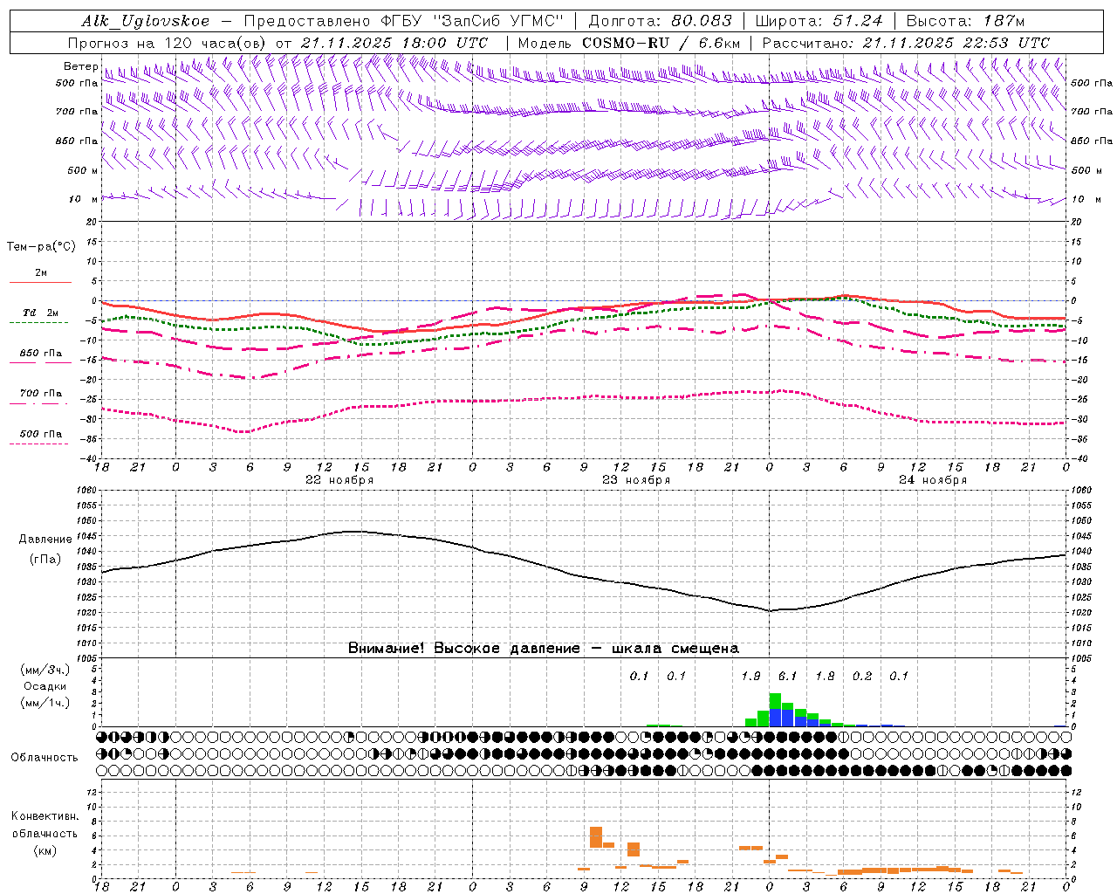Screen dimensions: 1117x894
Task: Click the (мм/3ч.) precipitation unit label
Action: coord(45,670)
